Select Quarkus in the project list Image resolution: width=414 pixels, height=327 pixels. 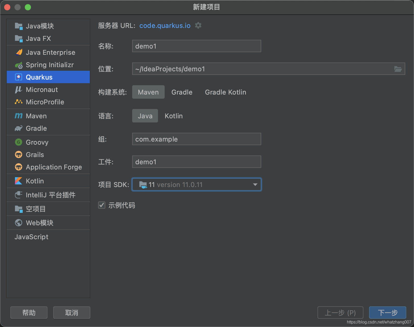[x=48, y=77]
